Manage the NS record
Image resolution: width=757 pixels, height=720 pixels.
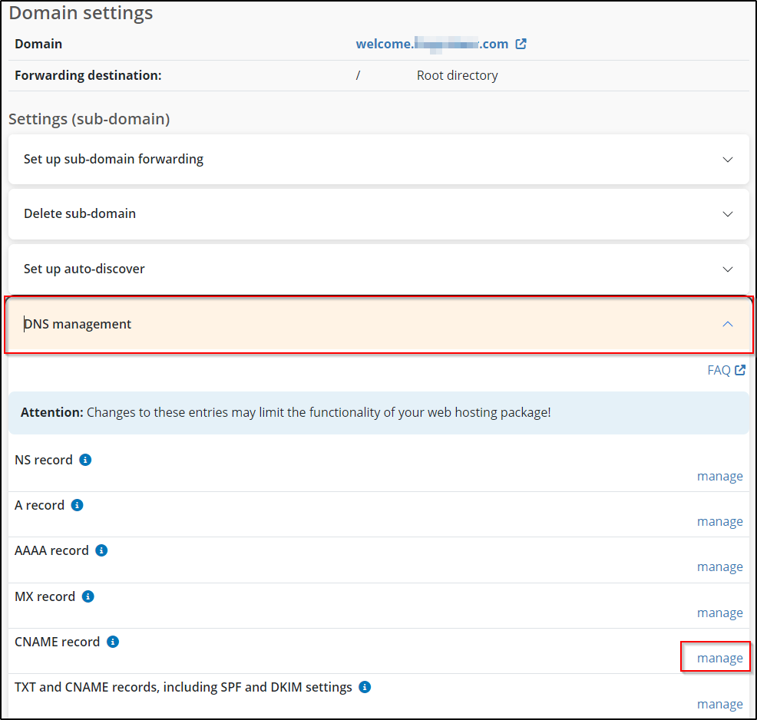click(x=719, y=476)
